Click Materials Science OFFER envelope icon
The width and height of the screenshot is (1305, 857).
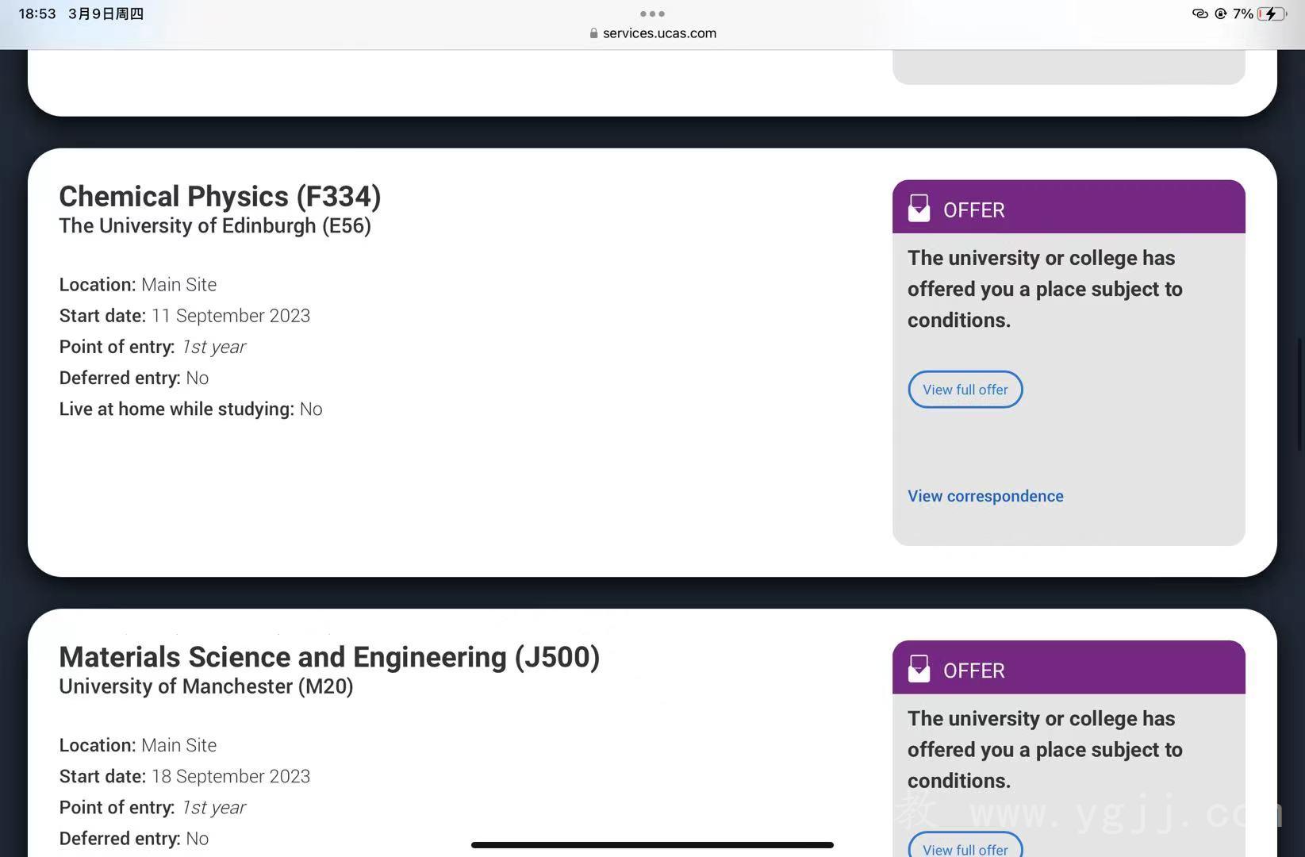pyautogui.click(x=919, y=669)
